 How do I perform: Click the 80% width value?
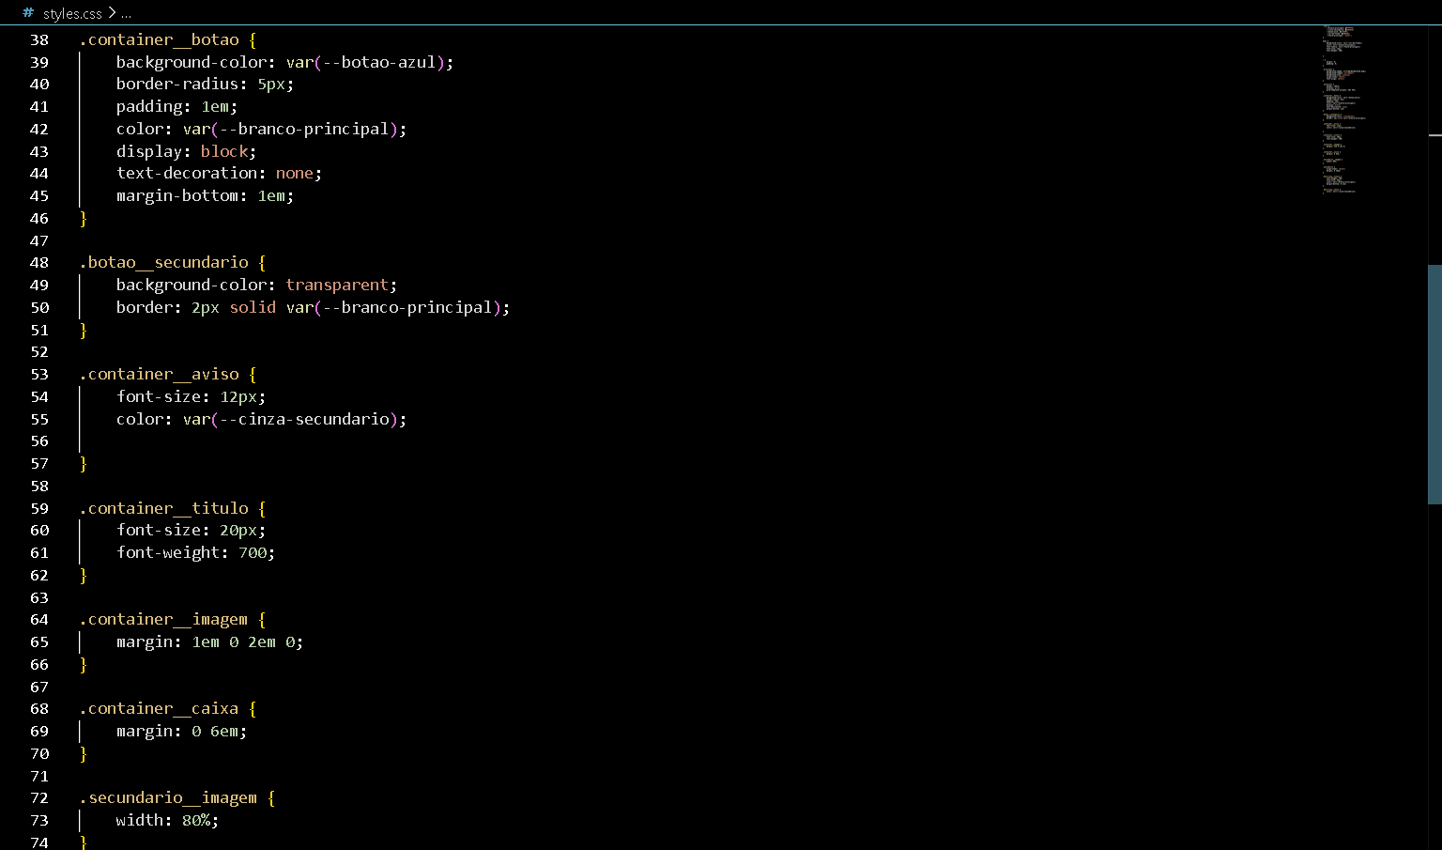[196, 820]
